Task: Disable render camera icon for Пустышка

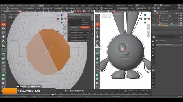Action: click(181, 23)
